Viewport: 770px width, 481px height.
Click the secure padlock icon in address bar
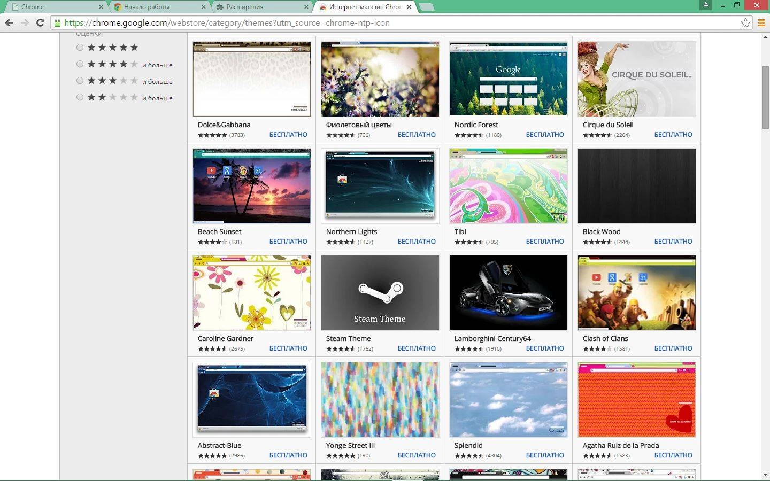click(57, 22)
